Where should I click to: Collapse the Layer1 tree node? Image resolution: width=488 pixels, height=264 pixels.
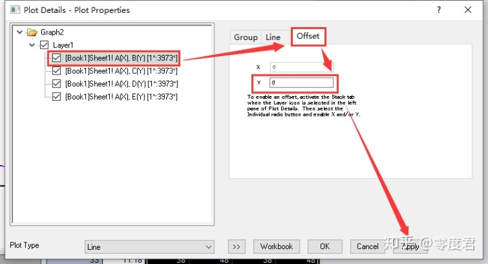coord(32,45)
